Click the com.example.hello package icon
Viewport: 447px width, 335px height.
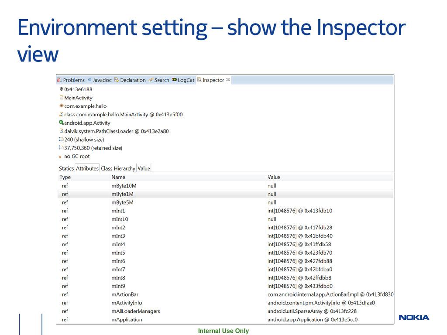[61, 106]
